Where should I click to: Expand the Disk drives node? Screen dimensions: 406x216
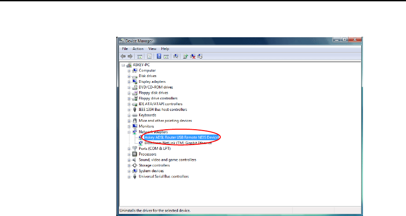pos(129,76)
